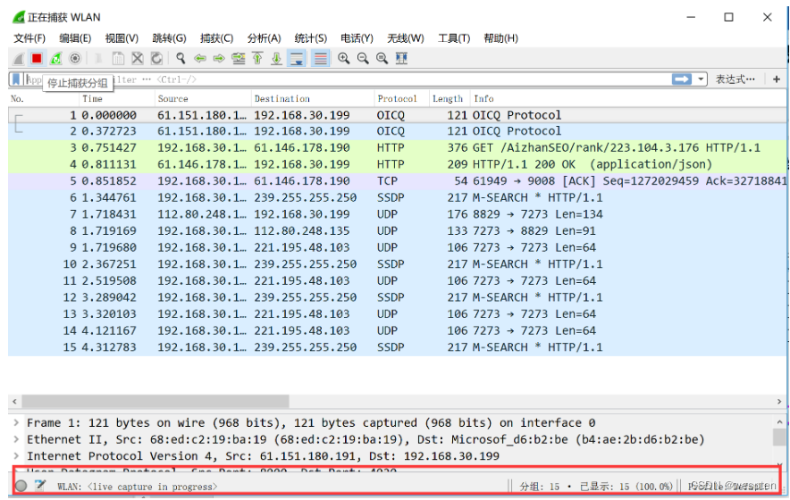Open the 统计(S) menu
Screen dimensions: 790x500
pyautogui.click(x=311, y=38)
